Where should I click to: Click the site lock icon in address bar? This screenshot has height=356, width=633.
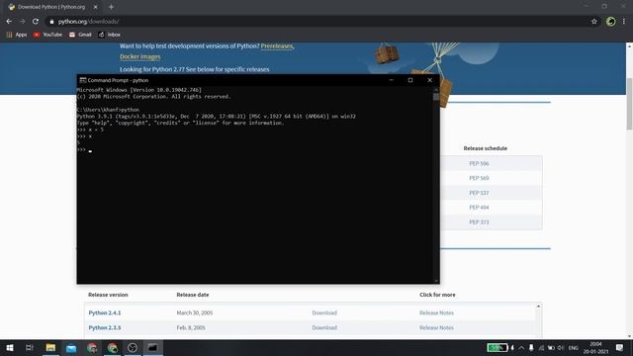click(x=51, y=22)
